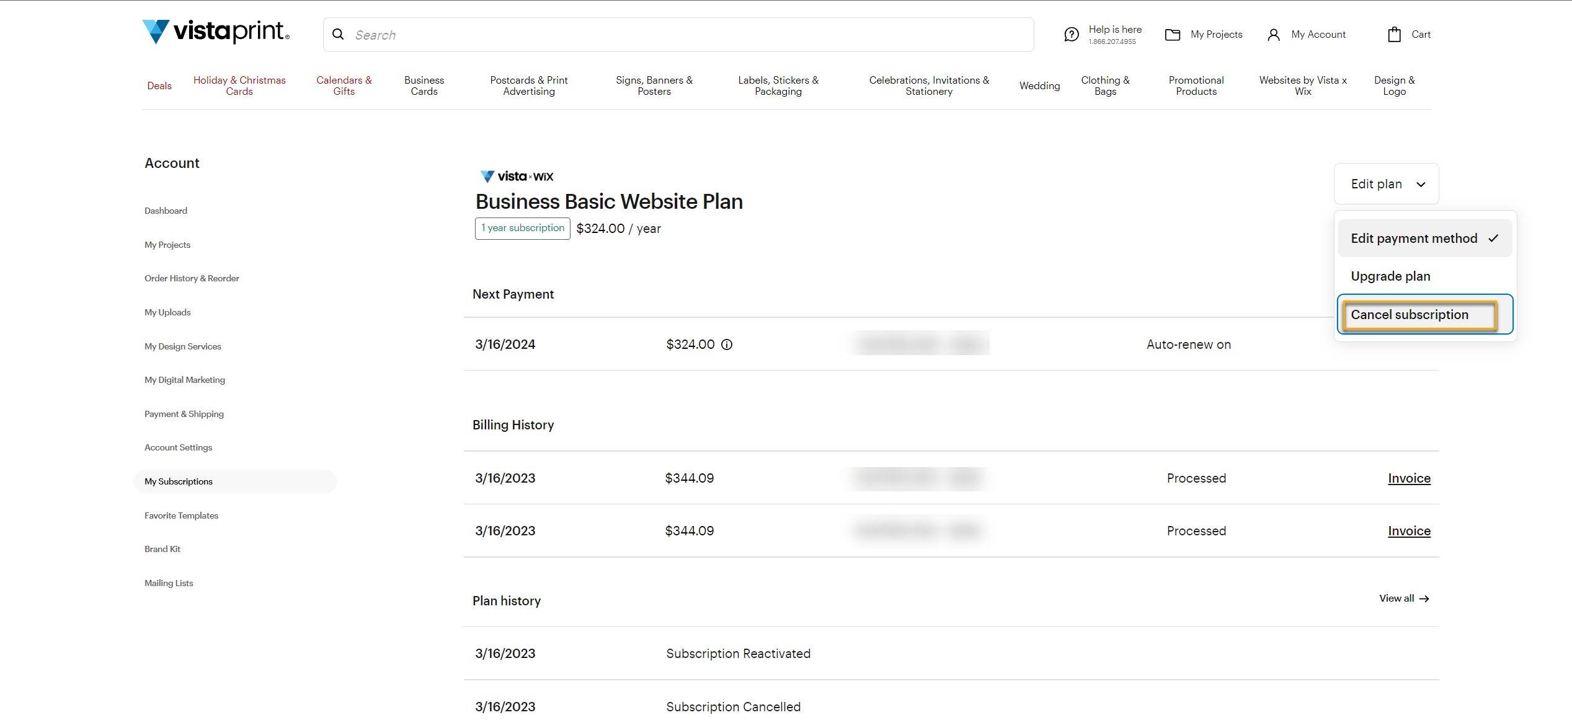Open Holiday & Christmas Cards category
The width and height of the screenshot is (1572, 728).
pos(239,86)
